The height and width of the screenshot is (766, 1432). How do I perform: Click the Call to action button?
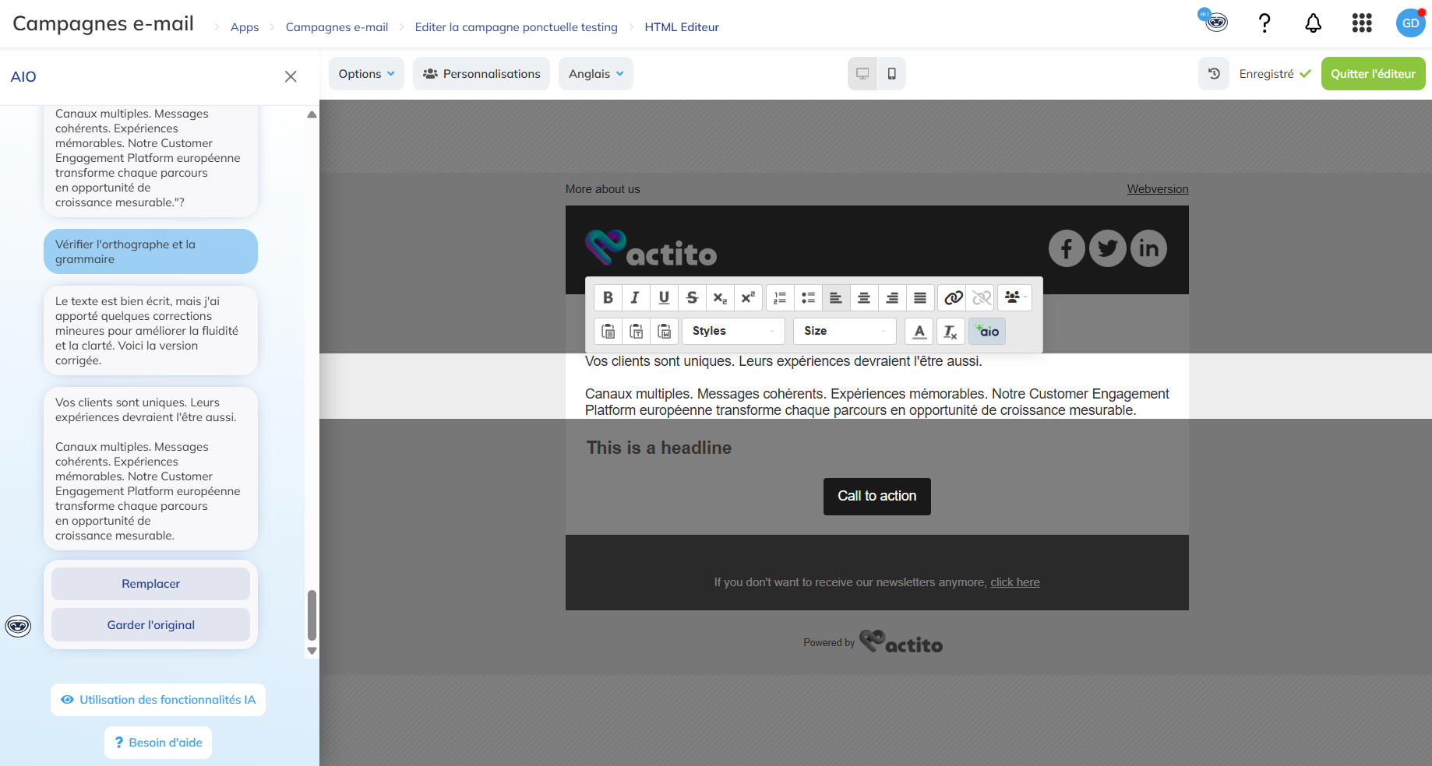coord(876,497)
